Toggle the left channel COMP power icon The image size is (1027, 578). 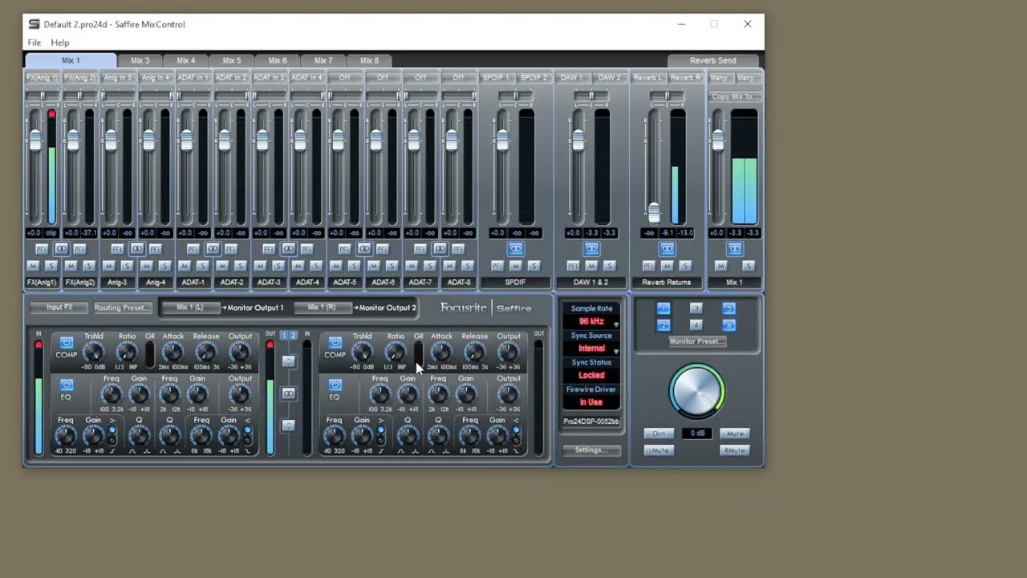point(67,343)
